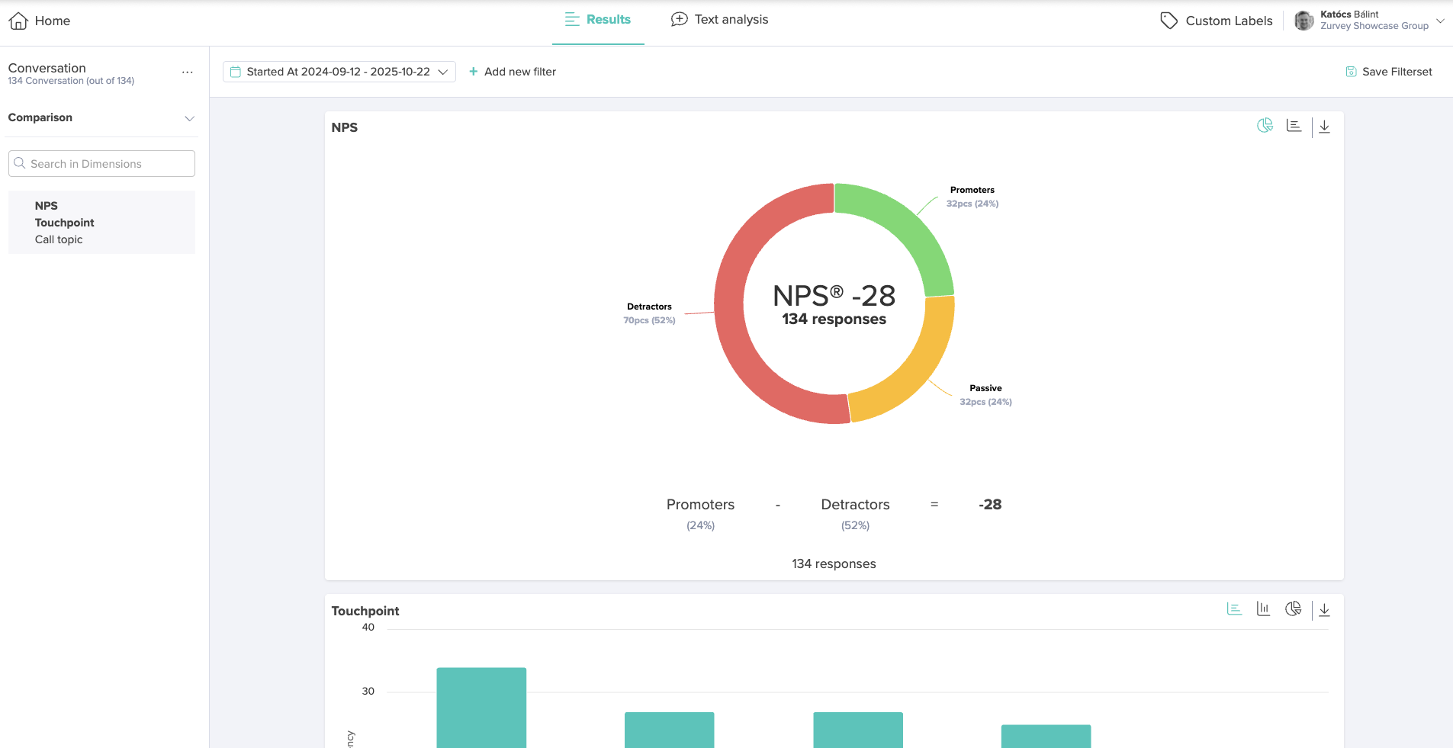Collapse the Comparison section

(x=189, y=118)
